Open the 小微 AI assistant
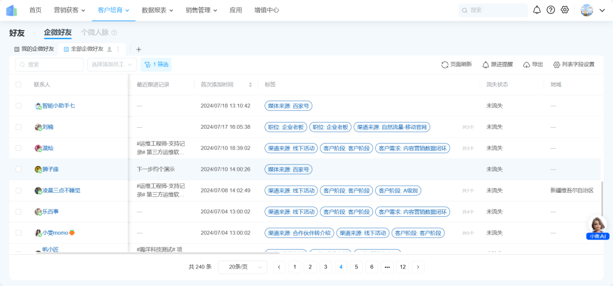Image resolution: width=613 pixels, height=286 pixels. (598, 228)
